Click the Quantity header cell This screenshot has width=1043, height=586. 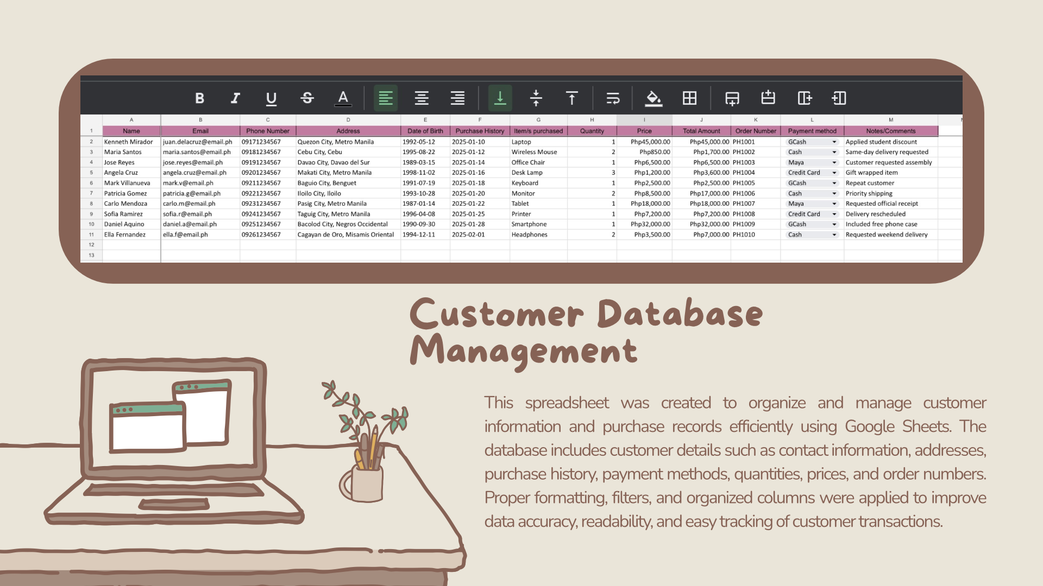click(x=592, y=131)
